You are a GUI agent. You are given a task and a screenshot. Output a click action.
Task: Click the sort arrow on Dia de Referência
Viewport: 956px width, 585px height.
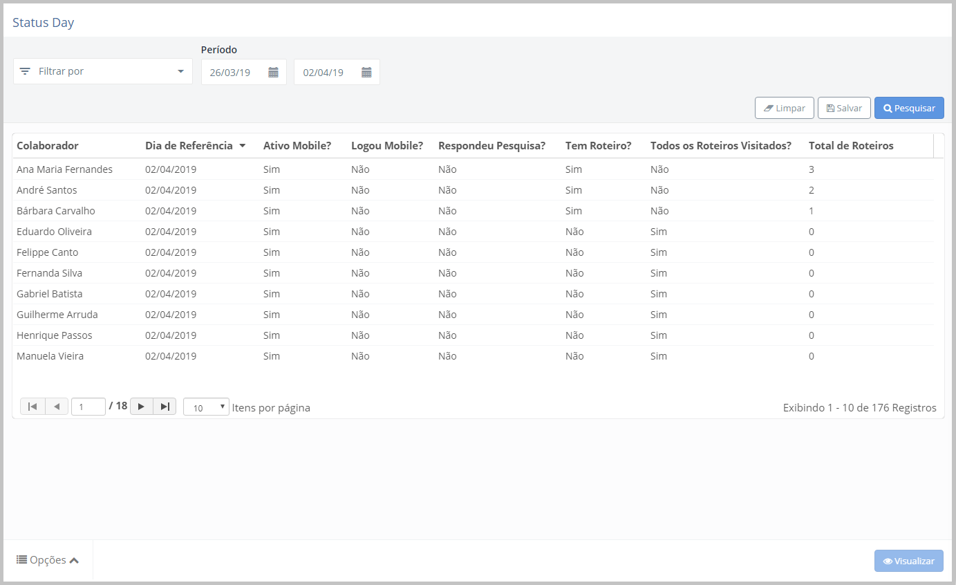click(x=243, y=146)
